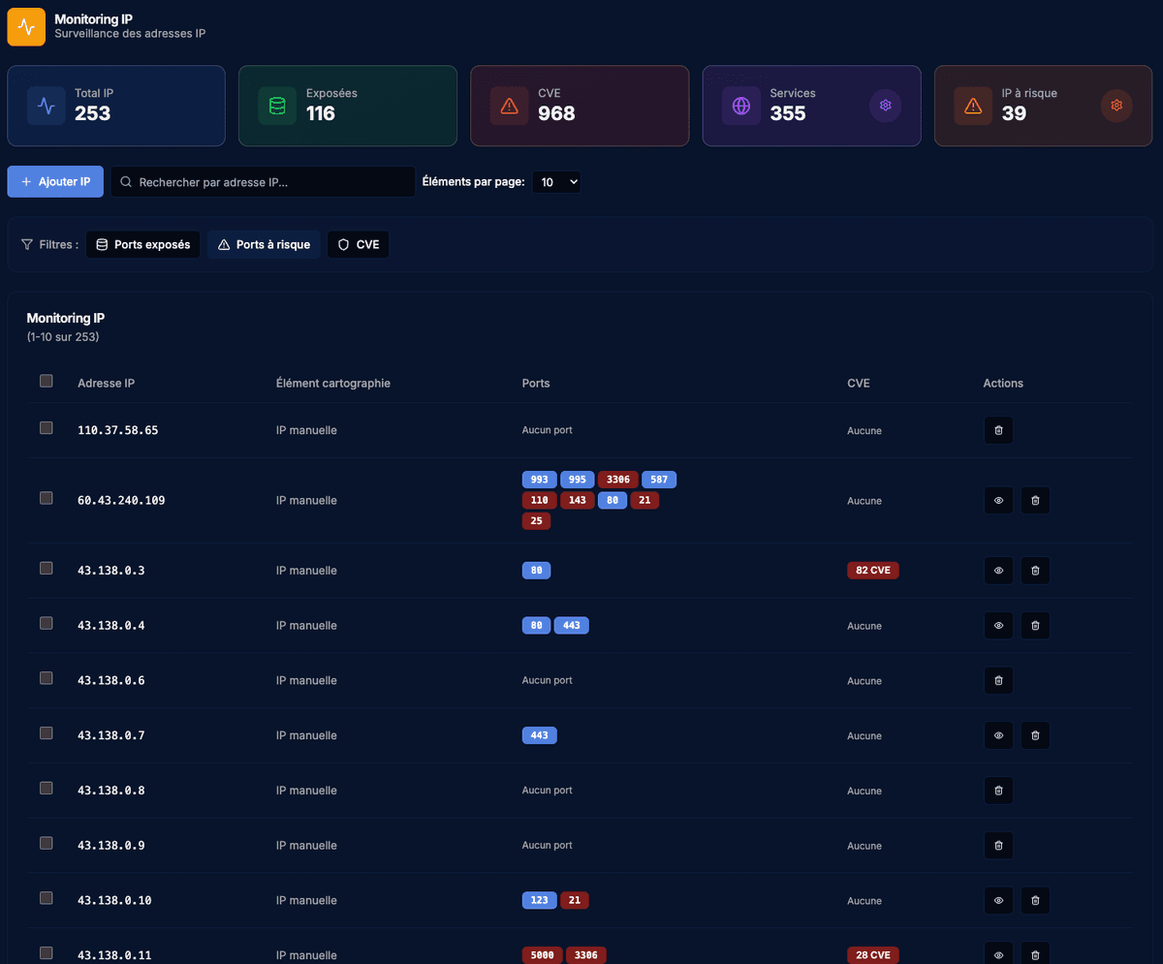Enable the Ports exposés filter

tap(143, 245)
